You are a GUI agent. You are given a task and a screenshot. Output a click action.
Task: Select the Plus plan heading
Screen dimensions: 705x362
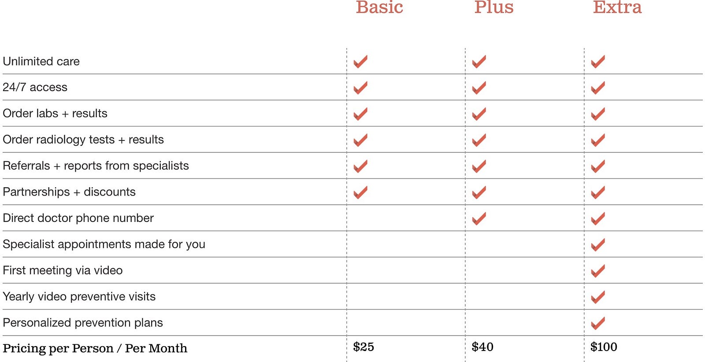(494, 7)
